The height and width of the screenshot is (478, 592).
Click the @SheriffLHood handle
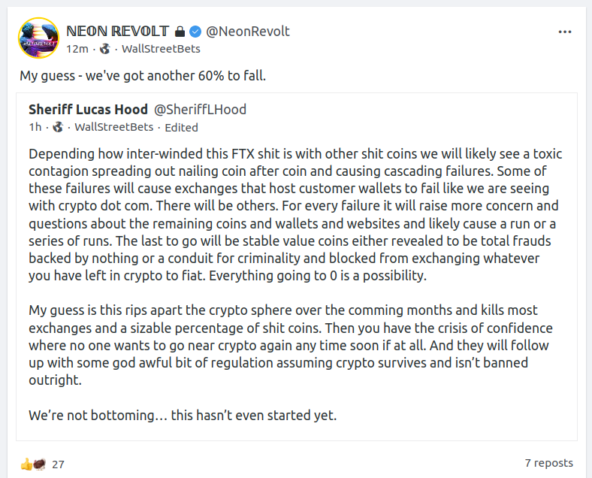[x=200, y=110]
